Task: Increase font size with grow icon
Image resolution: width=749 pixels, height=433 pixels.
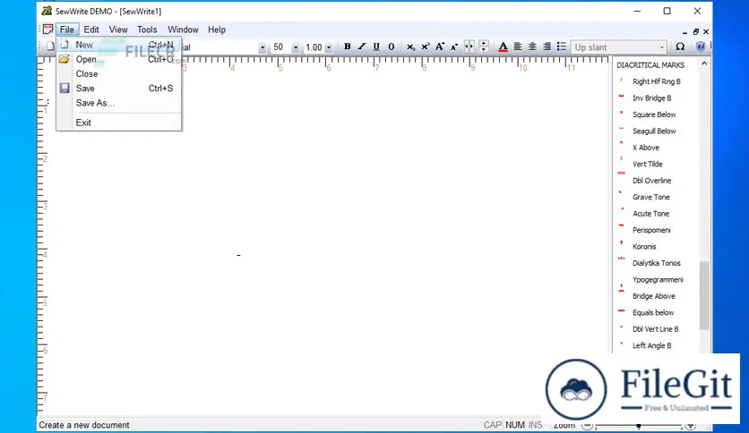Action: pos(440,47)
